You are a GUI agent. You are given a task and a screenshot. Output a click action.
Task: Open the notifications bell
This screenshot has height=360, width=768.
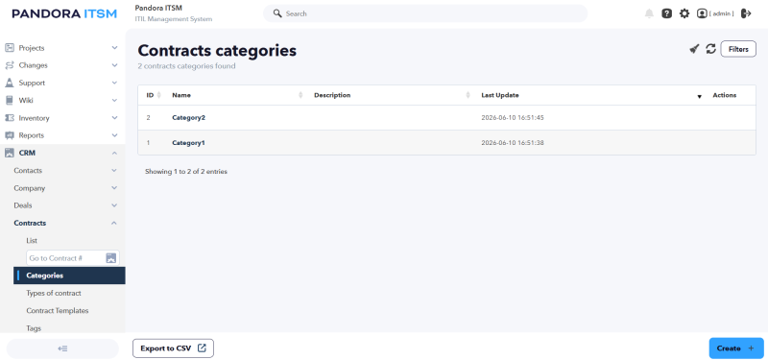pyautogui.click(x=649, y=13)
